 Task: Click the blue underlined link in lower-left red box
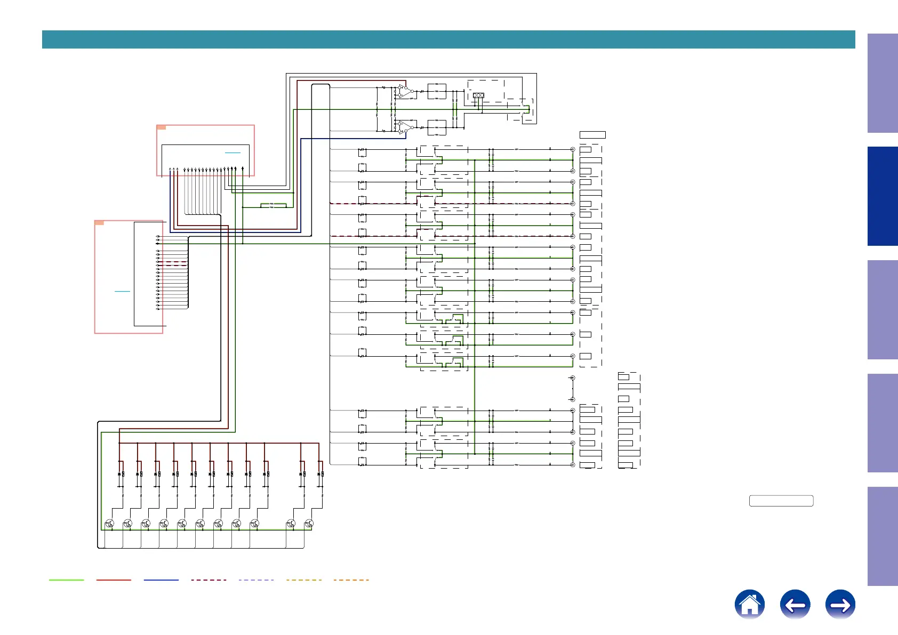(122, 291)
